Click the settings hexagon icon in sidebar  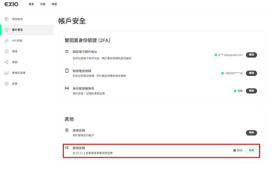[6, 84]
